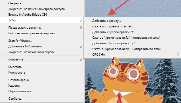181x103 pixels.
Task: Select Закрепить на начальном экране
Action: click(31, 52)
